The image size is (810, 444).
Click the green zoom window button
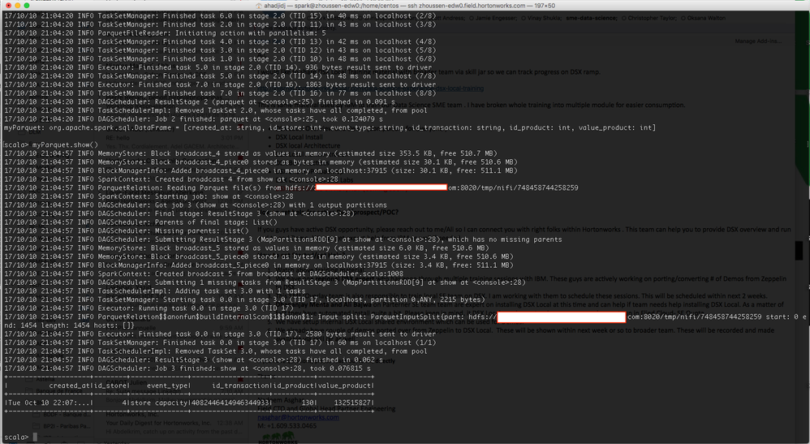click(27, 5)
